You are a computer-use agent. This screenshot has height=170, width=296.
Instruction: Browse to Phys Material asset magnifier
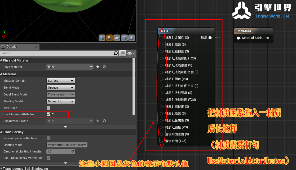[x=104, y=67]
